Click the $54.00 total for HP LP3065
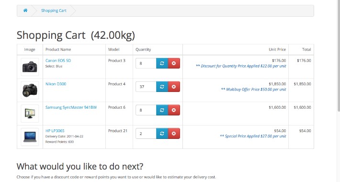This screenshot has width=340, height=182. coord(305,131)
